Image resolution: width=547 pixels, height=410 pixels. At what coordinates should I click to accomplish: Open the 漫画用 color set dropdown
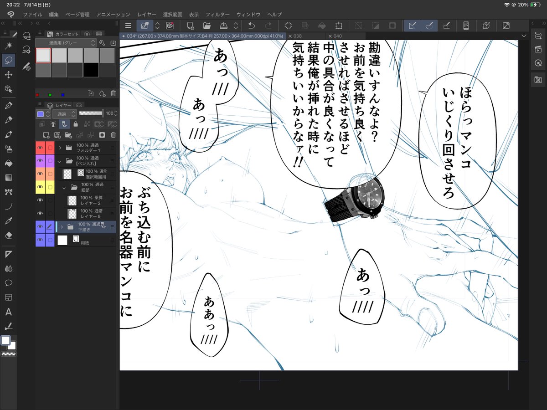tap(66, 43)
